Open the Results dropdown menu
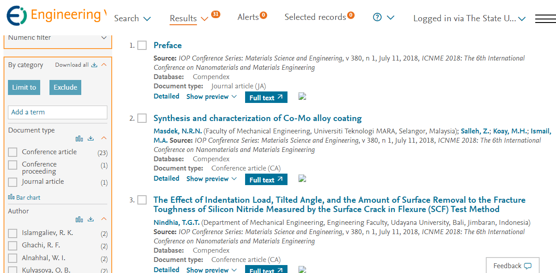This screenshot has width=556, height=273. (189, 19)
